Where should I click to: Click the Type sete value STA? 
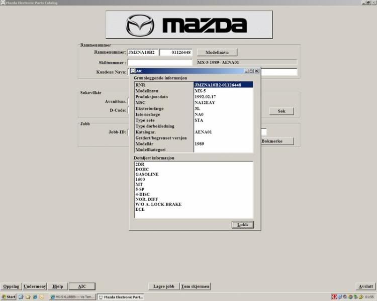pos(199,120)
